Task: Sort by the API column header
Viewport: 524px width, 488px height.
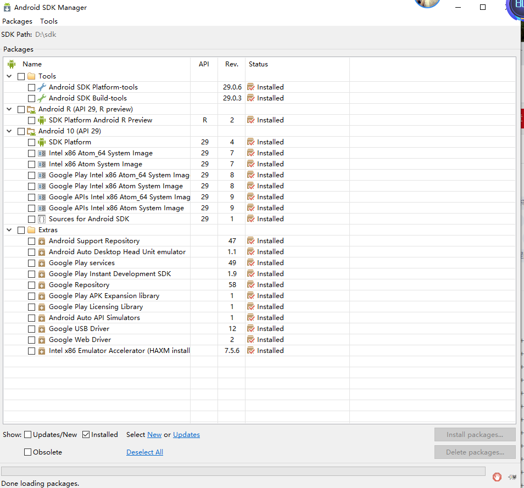Action: coord(204,64)
